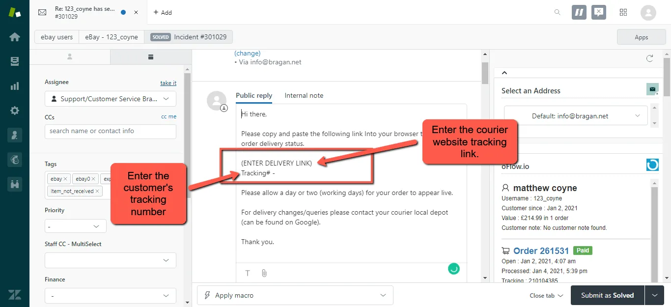Open the Views icon in sidebar
The width and height of the screenshot is (671, 307).
[15, 61]
